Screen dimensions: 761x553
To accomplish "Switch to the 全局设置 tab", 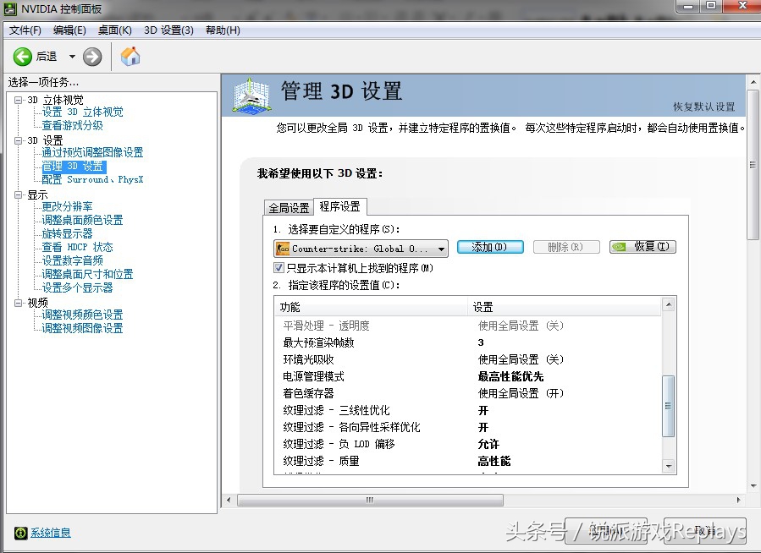I will click(x=289, y=206).
